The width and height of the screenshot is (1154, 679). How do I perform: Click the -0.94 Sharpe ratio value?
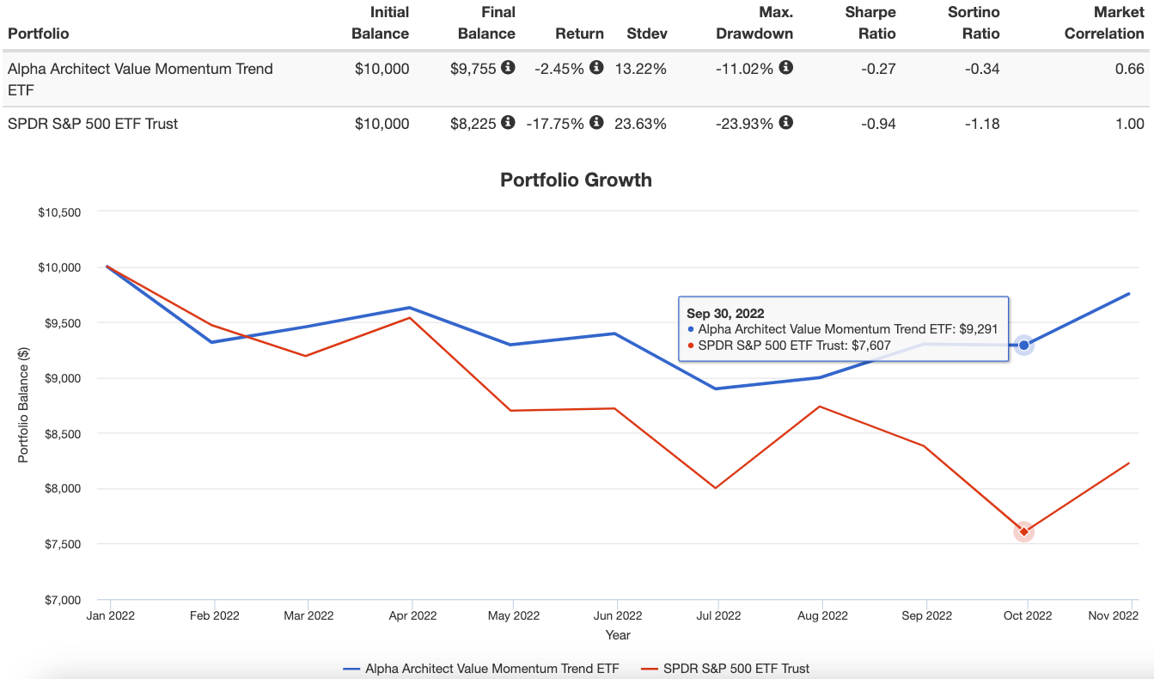[x=878, y=124]
